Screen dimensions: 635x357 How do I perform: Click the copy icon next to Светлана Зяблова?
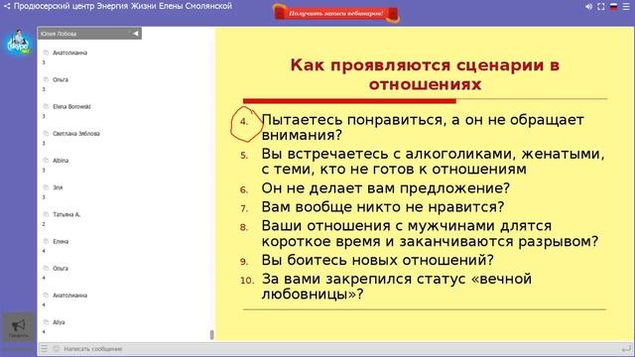click(46, 133)
